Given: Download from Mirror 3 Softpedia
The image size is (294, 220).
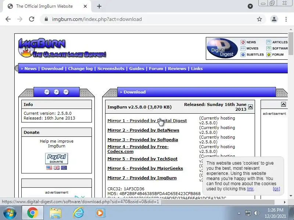Looking at the screenshot, I should tap(143, 140).
